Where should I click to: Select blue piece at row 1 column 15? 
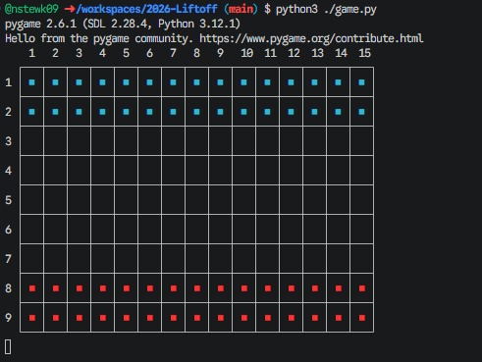(x=361, y=82)
